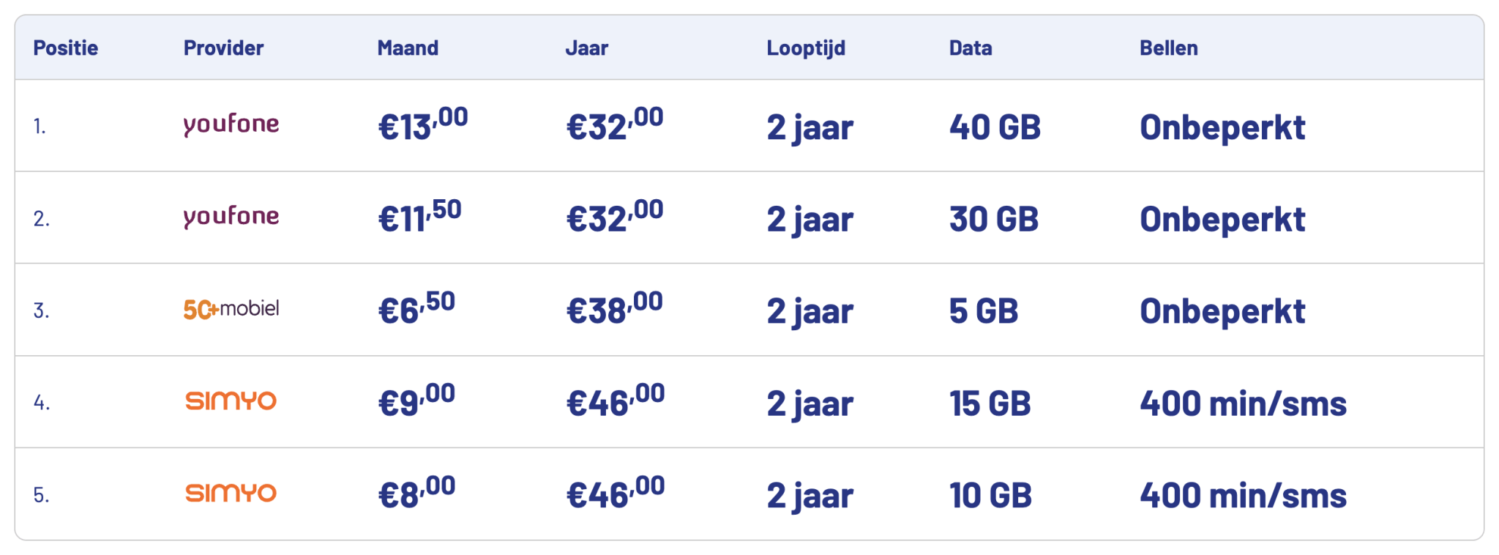Sort by the Maand column header
The height and width of the screenshot is (555, 1499).
pyautogui.click(x=408, y=48)
